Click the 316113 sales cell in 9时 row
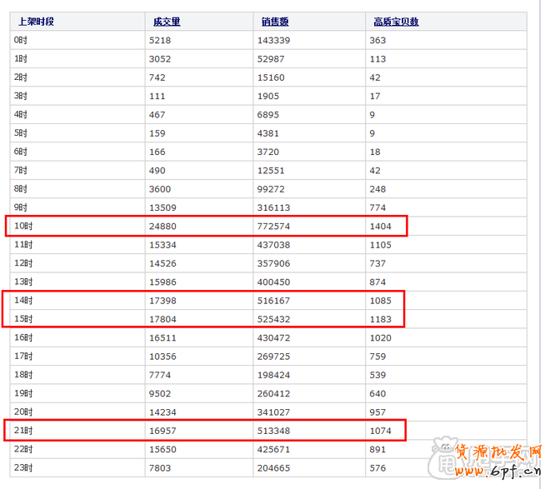Image resolution: width=550 pixels, height=489 pixels. click(274, 207)
